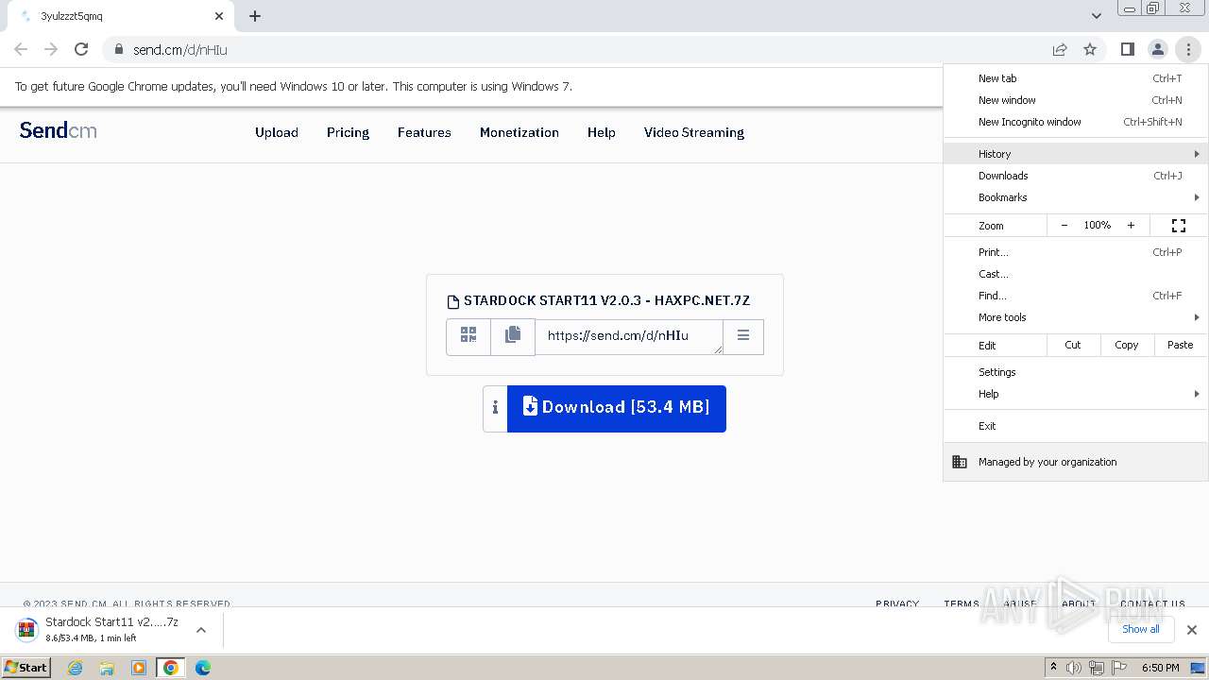
Task: Select Exit menu item
Action: [1076, 426]
